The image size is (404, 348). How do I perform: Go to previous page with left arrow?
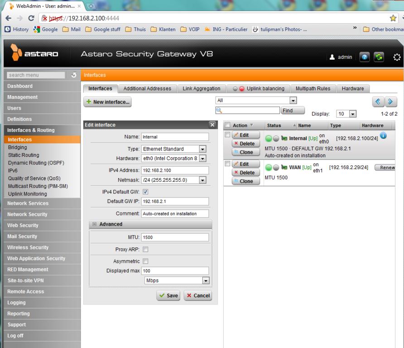[378, 101]
